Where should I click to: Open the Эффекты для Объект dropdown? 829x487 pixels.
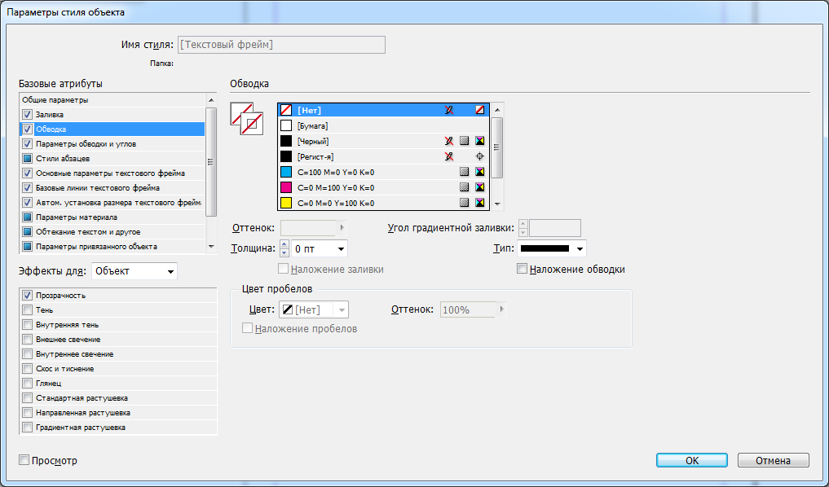click(134, 271)
